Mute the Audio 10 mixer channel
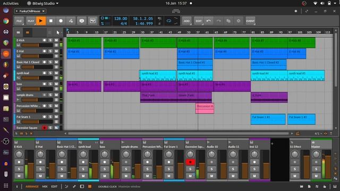 [211, 176]
